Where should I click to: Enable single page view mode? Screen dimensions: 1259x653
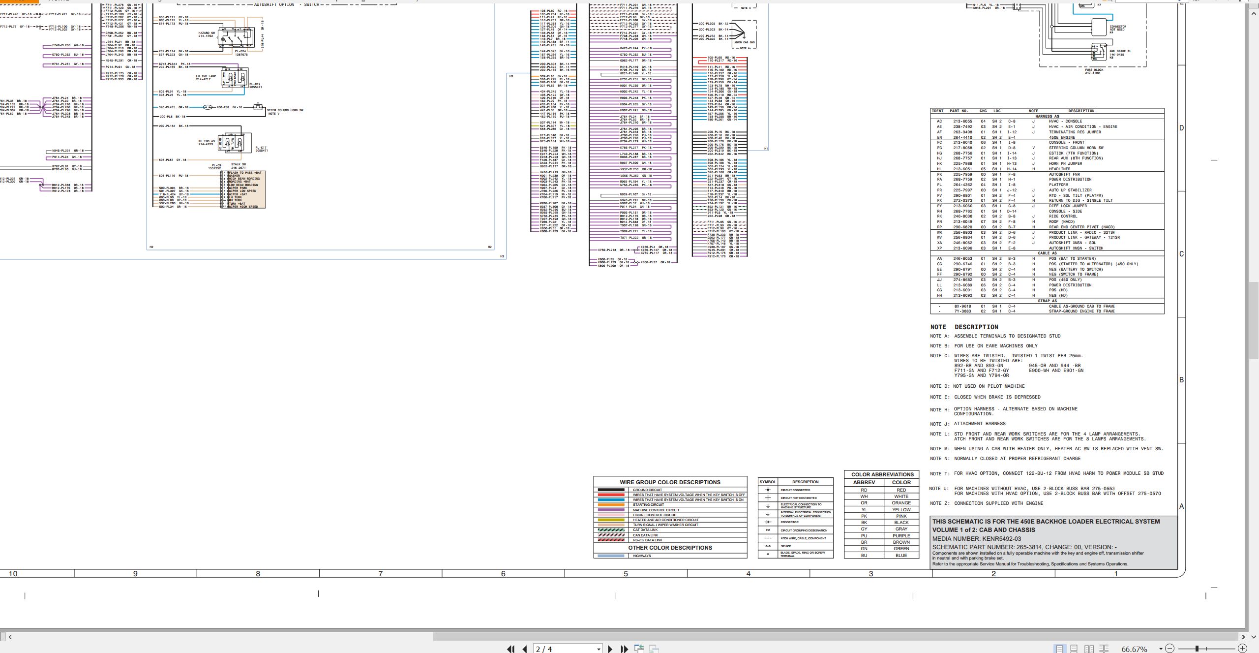click(x=1059, y=649)
